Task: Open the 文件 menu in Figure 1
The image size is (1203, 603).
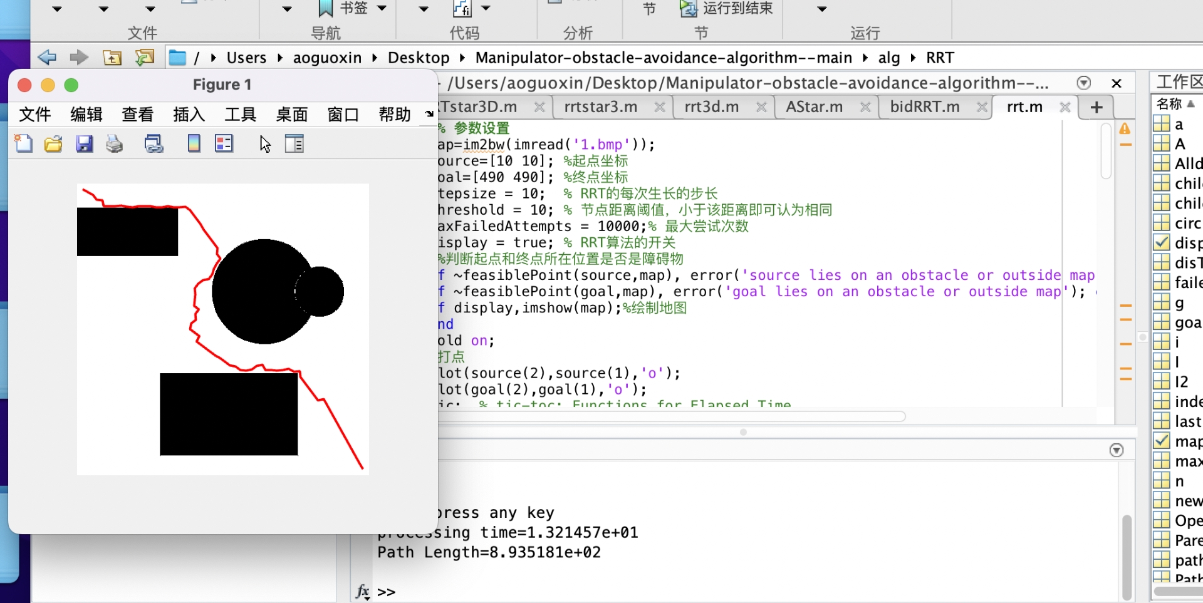Action: point(35,114)
